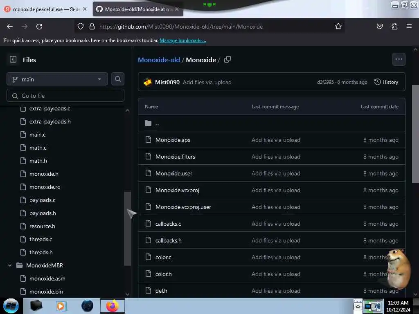Click Mist0090's avatar in the commit bar
The width and height of the screenshot is (419, 314).
click(x=148, y=82)
